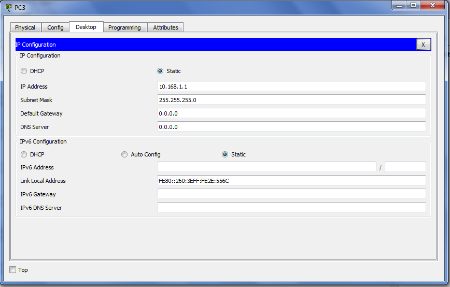
Task: Click the Default Gateway field
Action: (x=291, y=113)
